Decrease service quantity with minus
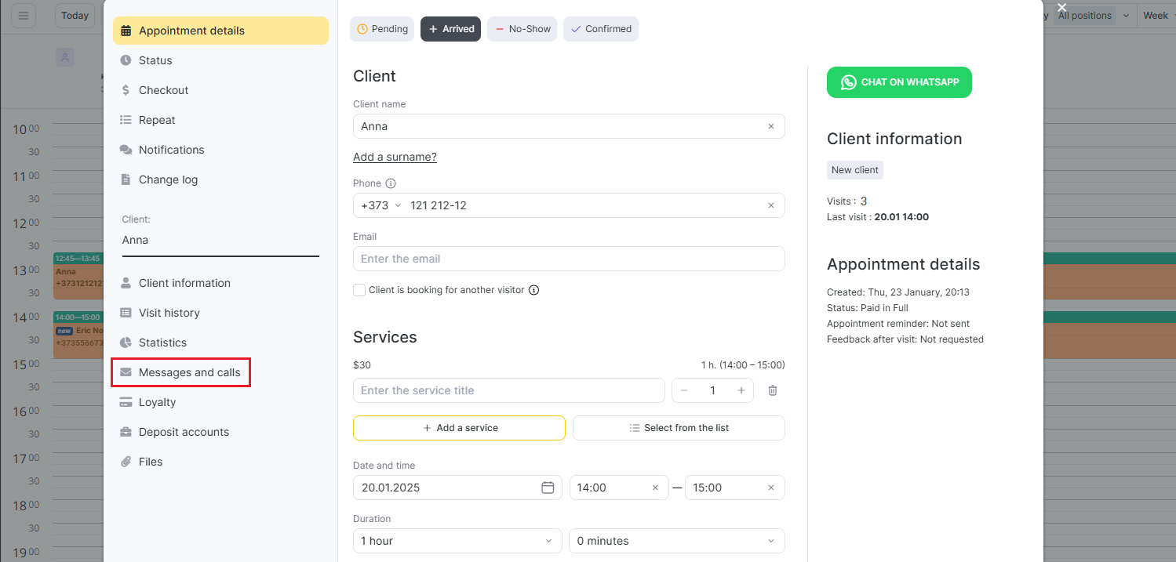This screenshot has height=562, width=1176. (x=684, y=390)
